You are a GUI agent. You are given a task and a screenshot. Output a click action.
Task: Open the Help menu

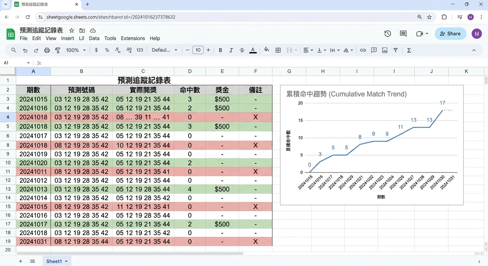155,38
